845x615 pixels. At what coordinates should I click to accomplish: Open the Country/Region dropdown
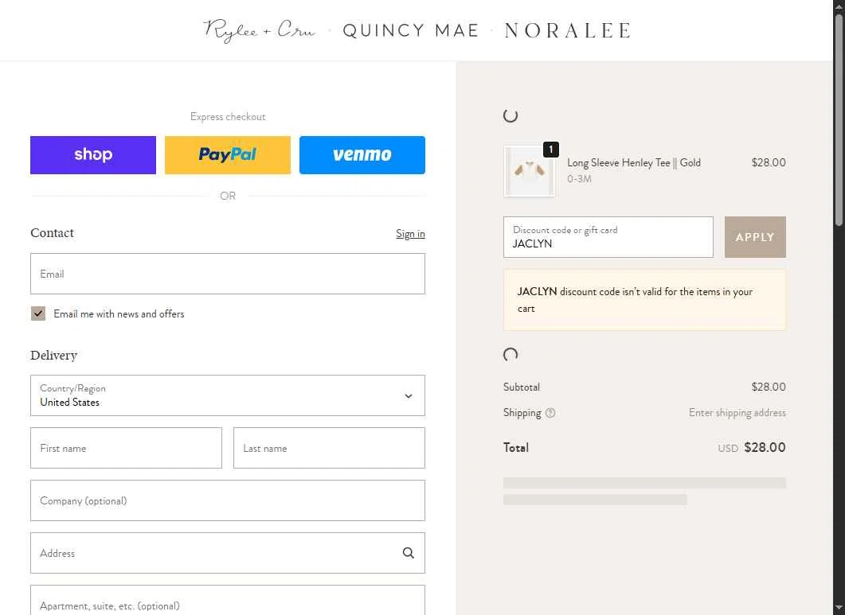coord(228,395)
